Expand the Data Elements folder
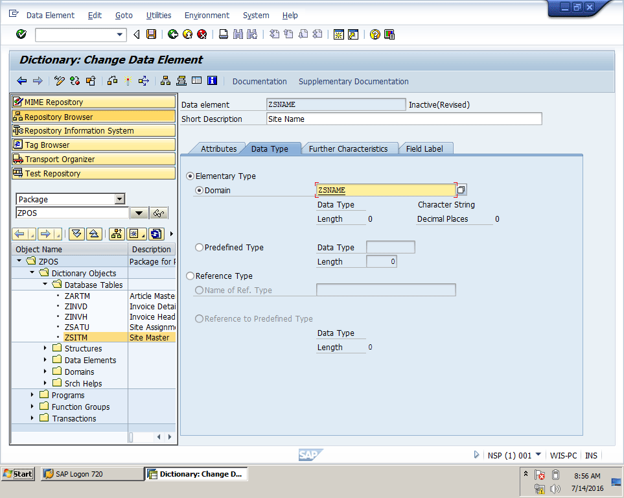The image size is (624, 498). click(x=45, y=361)
